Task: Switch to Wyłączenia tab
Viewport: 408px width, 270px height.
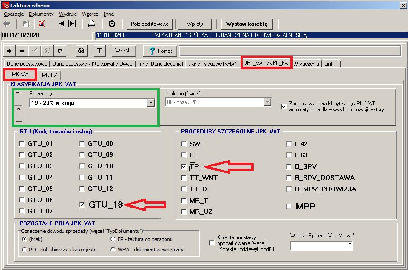Action: point(306,64)
